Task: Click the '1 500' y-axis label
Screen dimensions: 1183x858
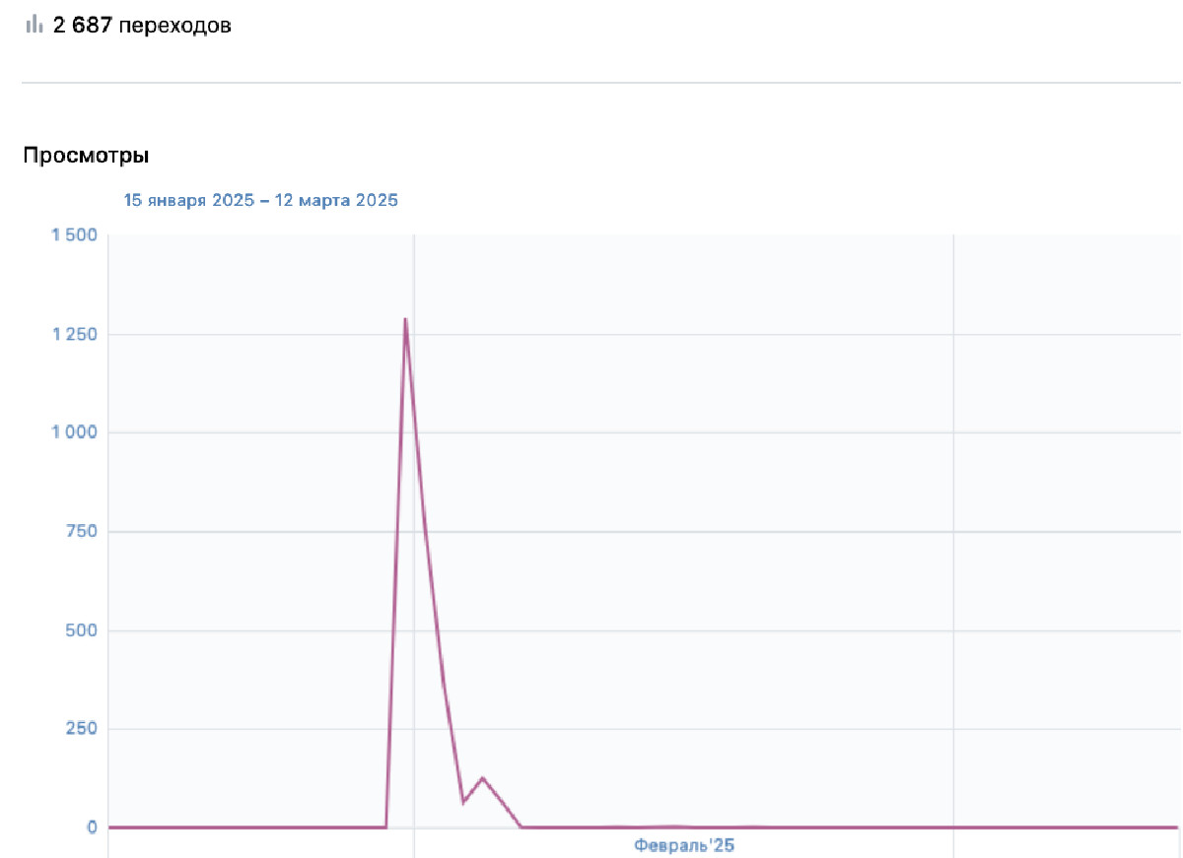Action: tap(74, 234)
